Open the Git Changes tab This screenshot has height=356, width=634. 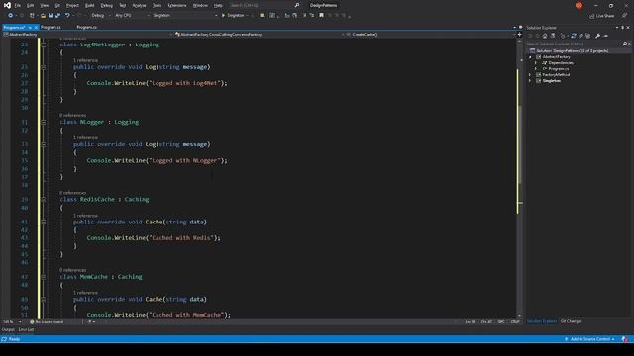[x=571, y=321]
